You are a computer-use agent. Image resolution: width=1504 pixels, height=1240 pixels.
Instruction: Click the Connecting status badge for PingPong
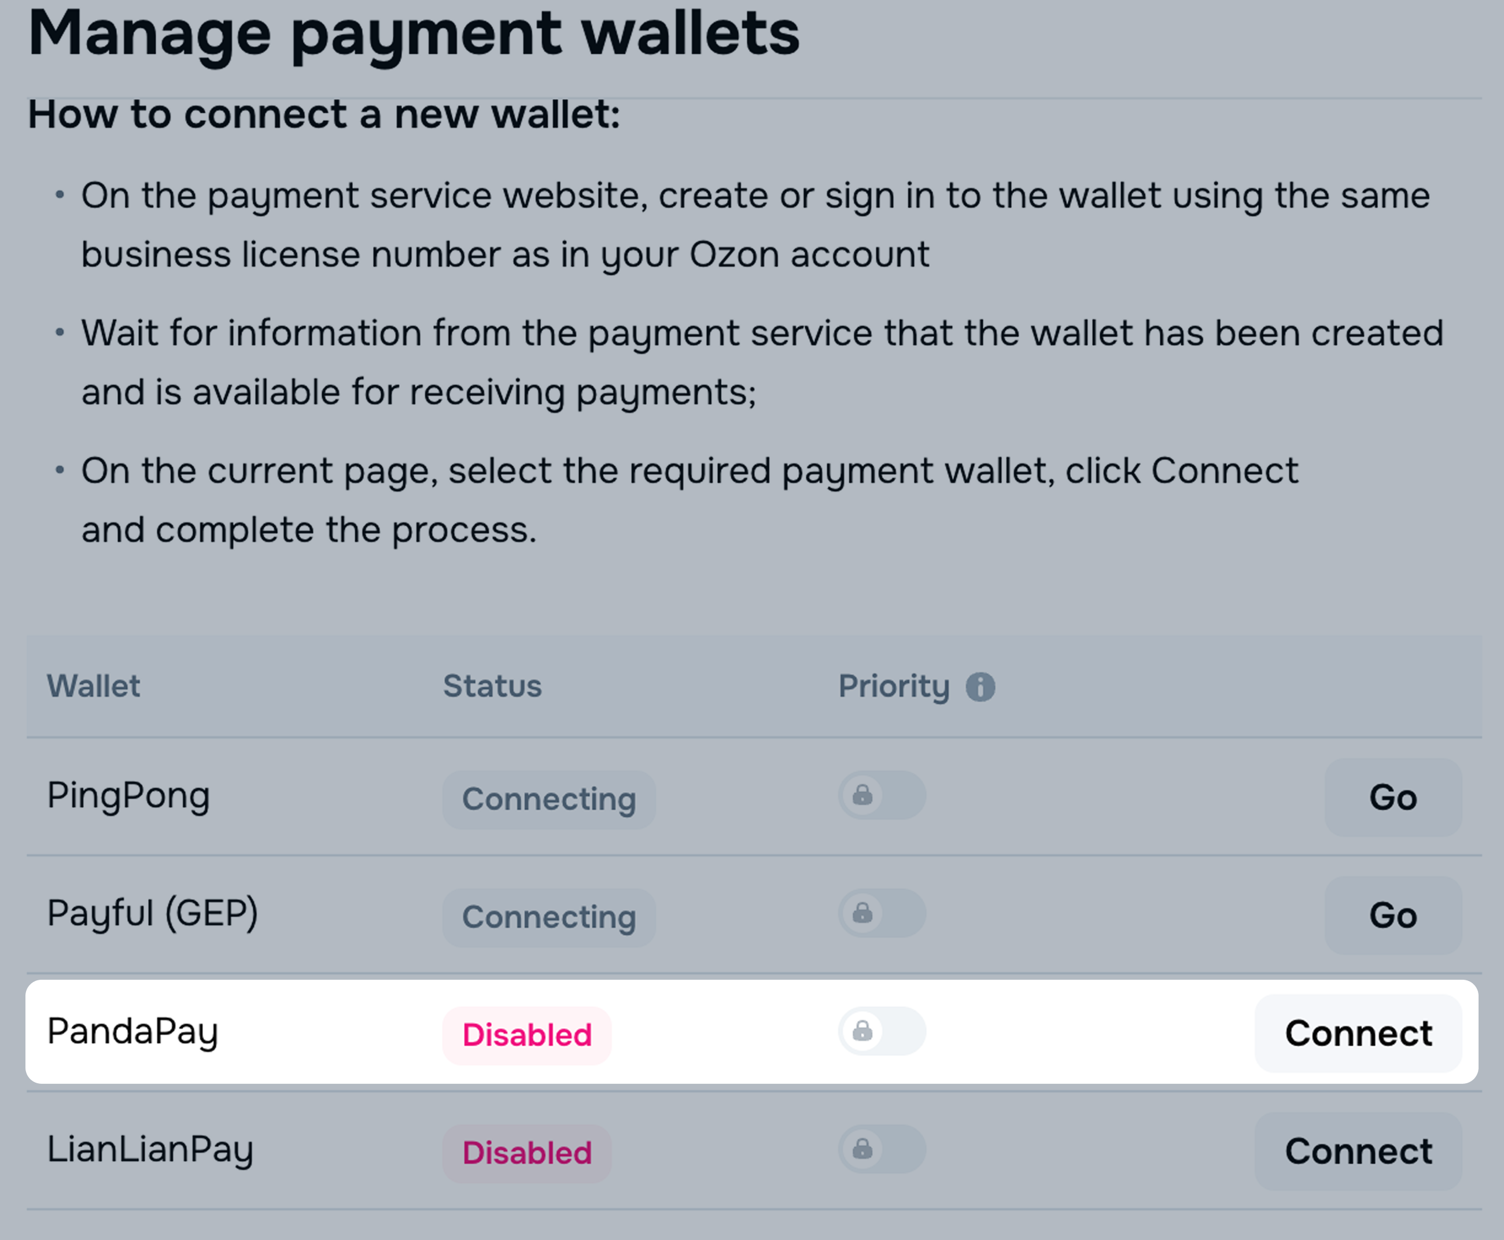pyautogui.click(x=548, y=799)
